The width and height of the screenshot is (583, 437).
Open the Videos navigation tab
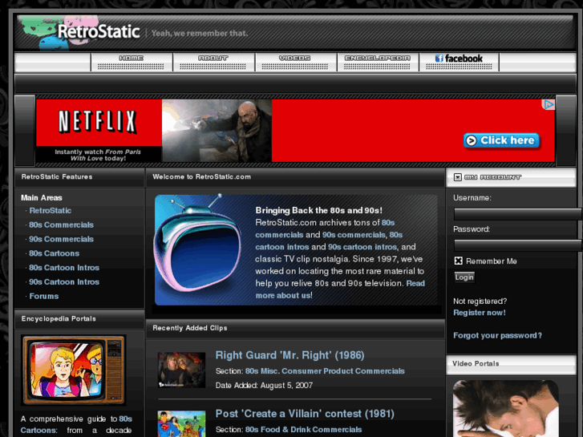coord(295,62)
